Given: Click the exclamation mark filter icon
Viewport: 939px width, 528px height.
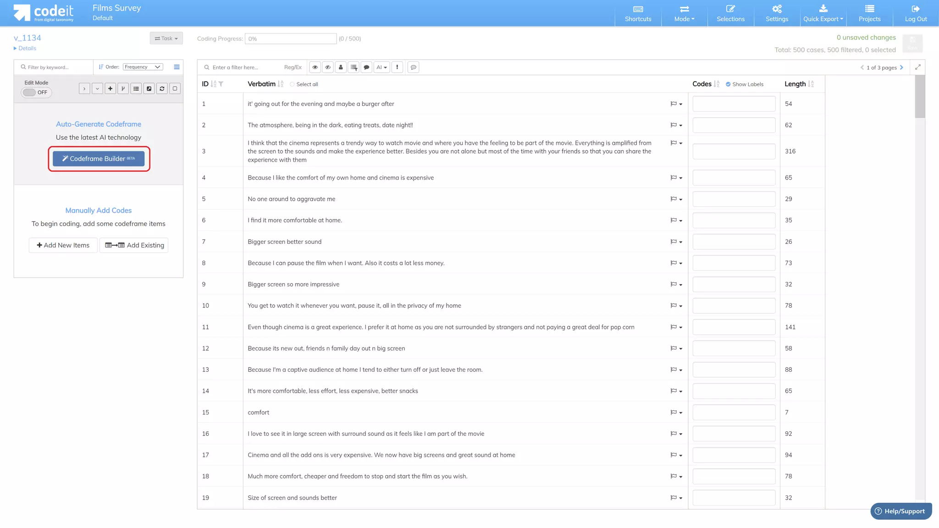Looking at the screenshot, I should click(x=397, y=67).
